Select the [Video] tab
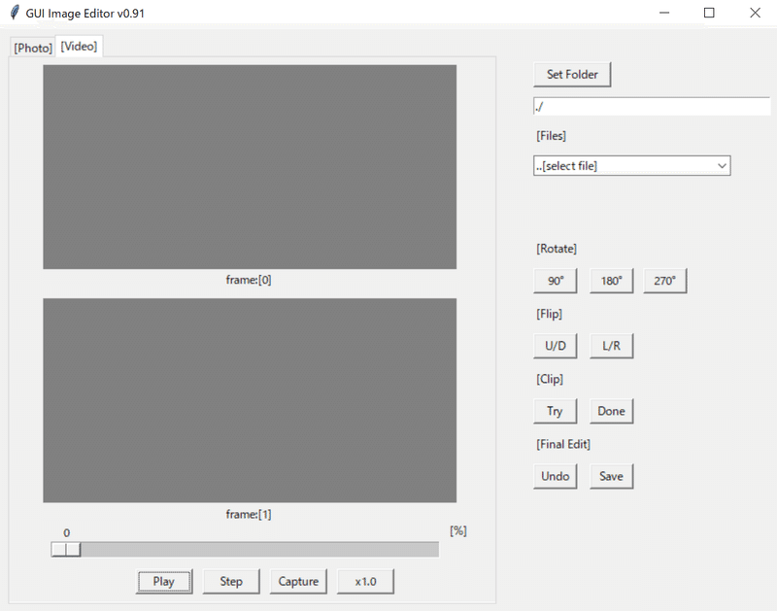 point(79,46)
